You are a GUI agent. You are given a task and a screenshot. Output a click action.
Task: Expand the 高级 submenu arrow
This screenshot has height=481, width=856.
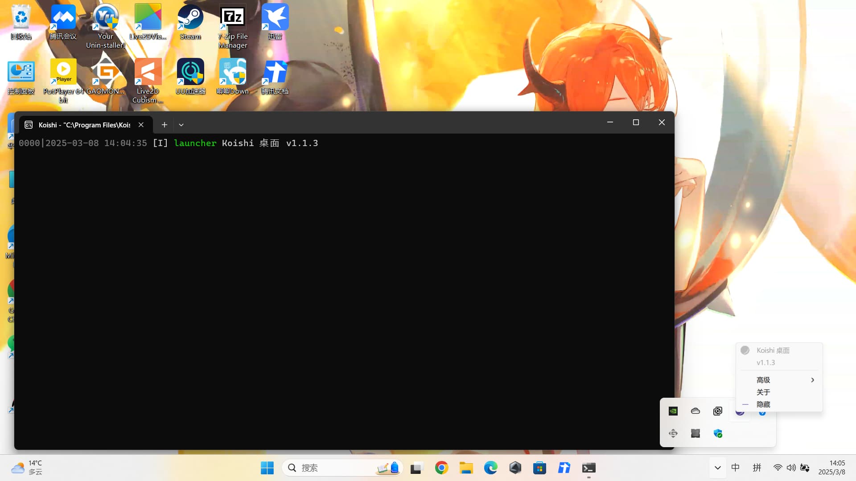(812, 380)
